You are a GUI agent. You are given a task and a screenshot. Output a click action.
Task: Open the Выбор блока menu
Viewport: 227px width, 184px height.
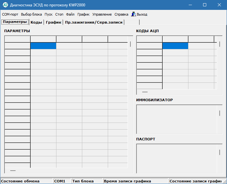click(x=32, y=14)
